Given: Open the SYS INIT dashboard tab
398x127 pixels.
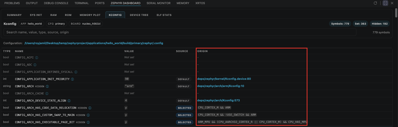Looking at the screenshot, I should pyautogui.click(x=36, y=15).
